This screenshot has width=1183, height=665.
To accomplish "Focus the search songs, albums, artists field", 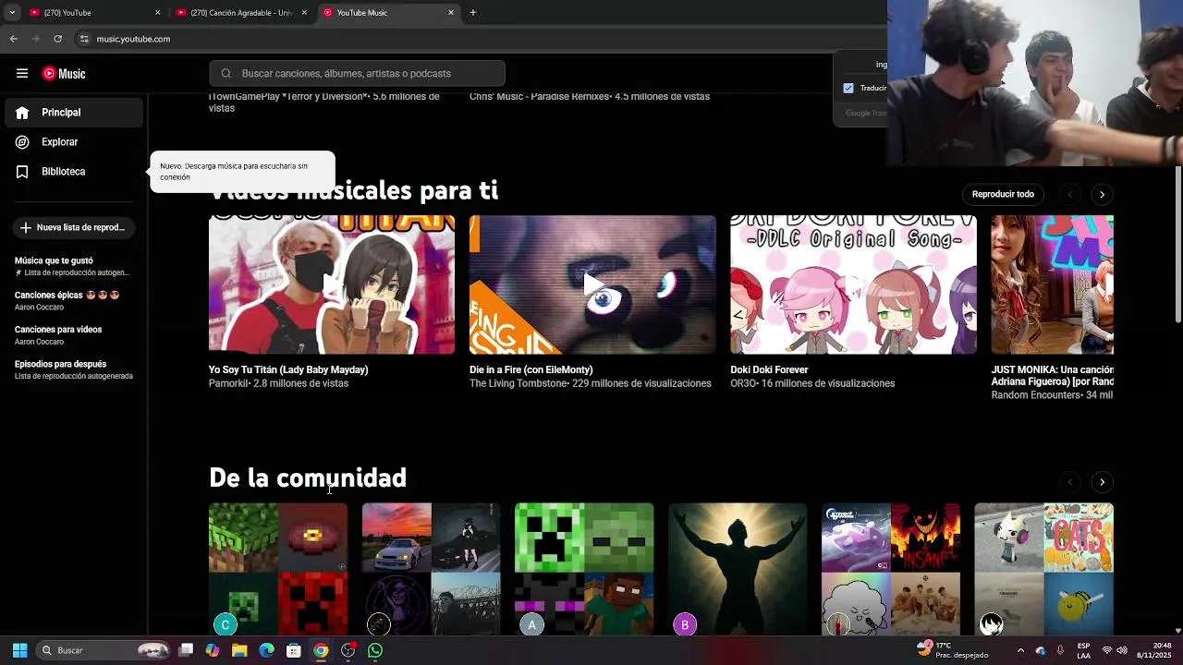I will pos(358,74).
